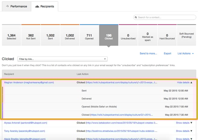Select the 0 Unsubscribed tile
The height and width of the screenshot is (140, 198).
coord(128,37)
